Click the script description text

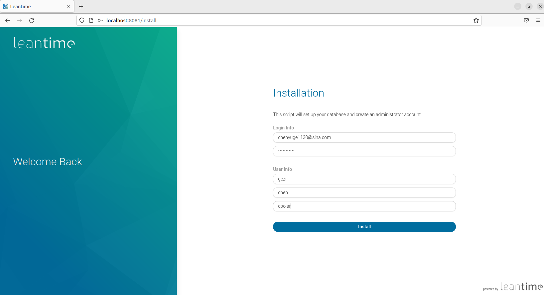[347, 114]
